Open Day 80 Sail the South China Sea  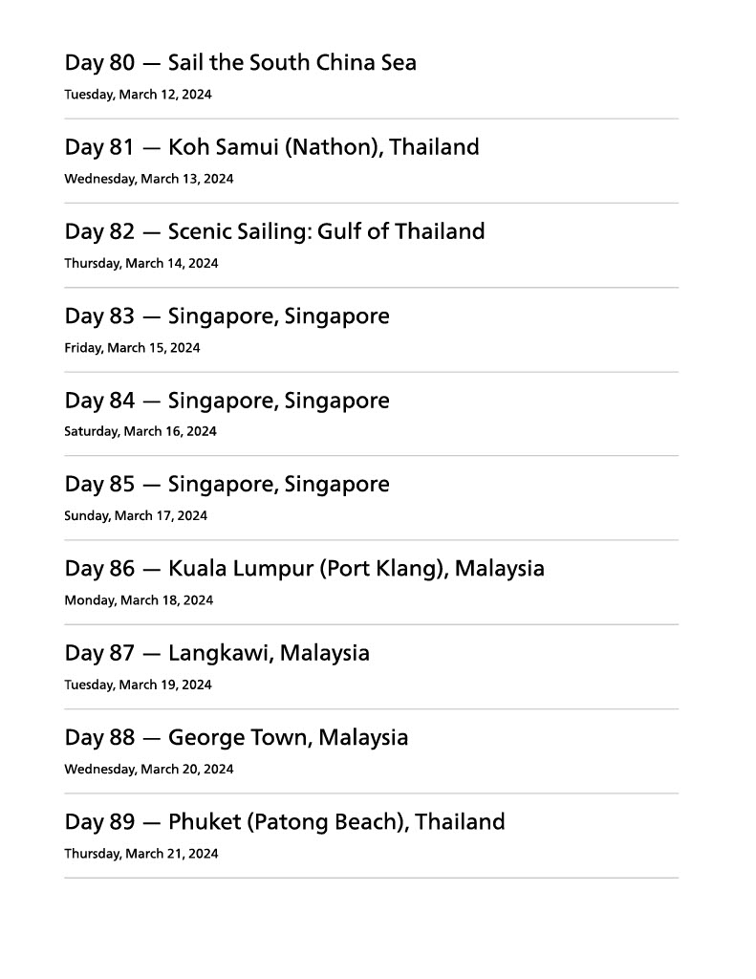point(240,63)
